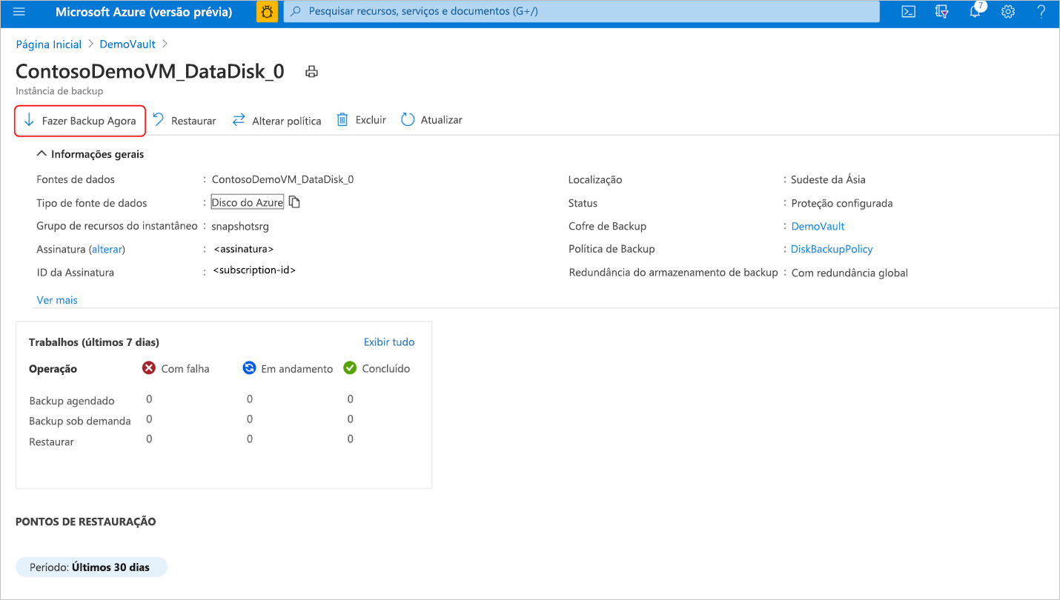
Task: Copy the Disco do Azure value
Action: pos(294,202)
